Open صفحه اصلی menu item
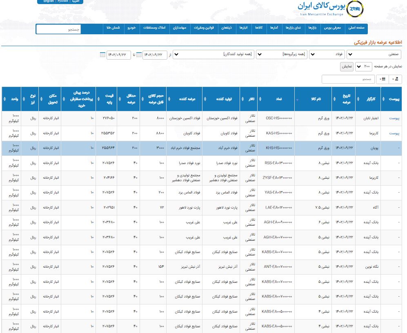The height and width of the screenshot is (333, 407). click(356, 28)
